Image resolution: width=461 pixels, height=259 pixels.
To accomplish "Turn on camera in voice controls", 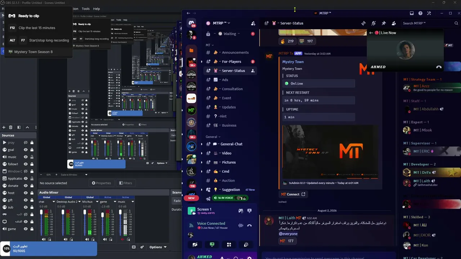I will (195, 245).
